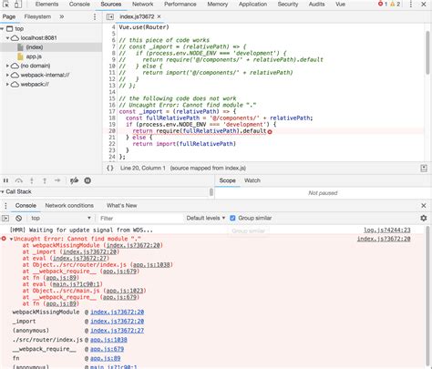The width and height of the screenshot is (432, 369).
Task: Open the log.js?4244:23 link
Action: coord(387,231)
